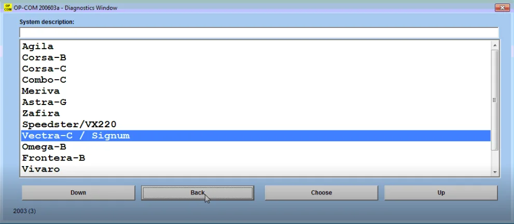Click the System description text field

coord(259,33)
